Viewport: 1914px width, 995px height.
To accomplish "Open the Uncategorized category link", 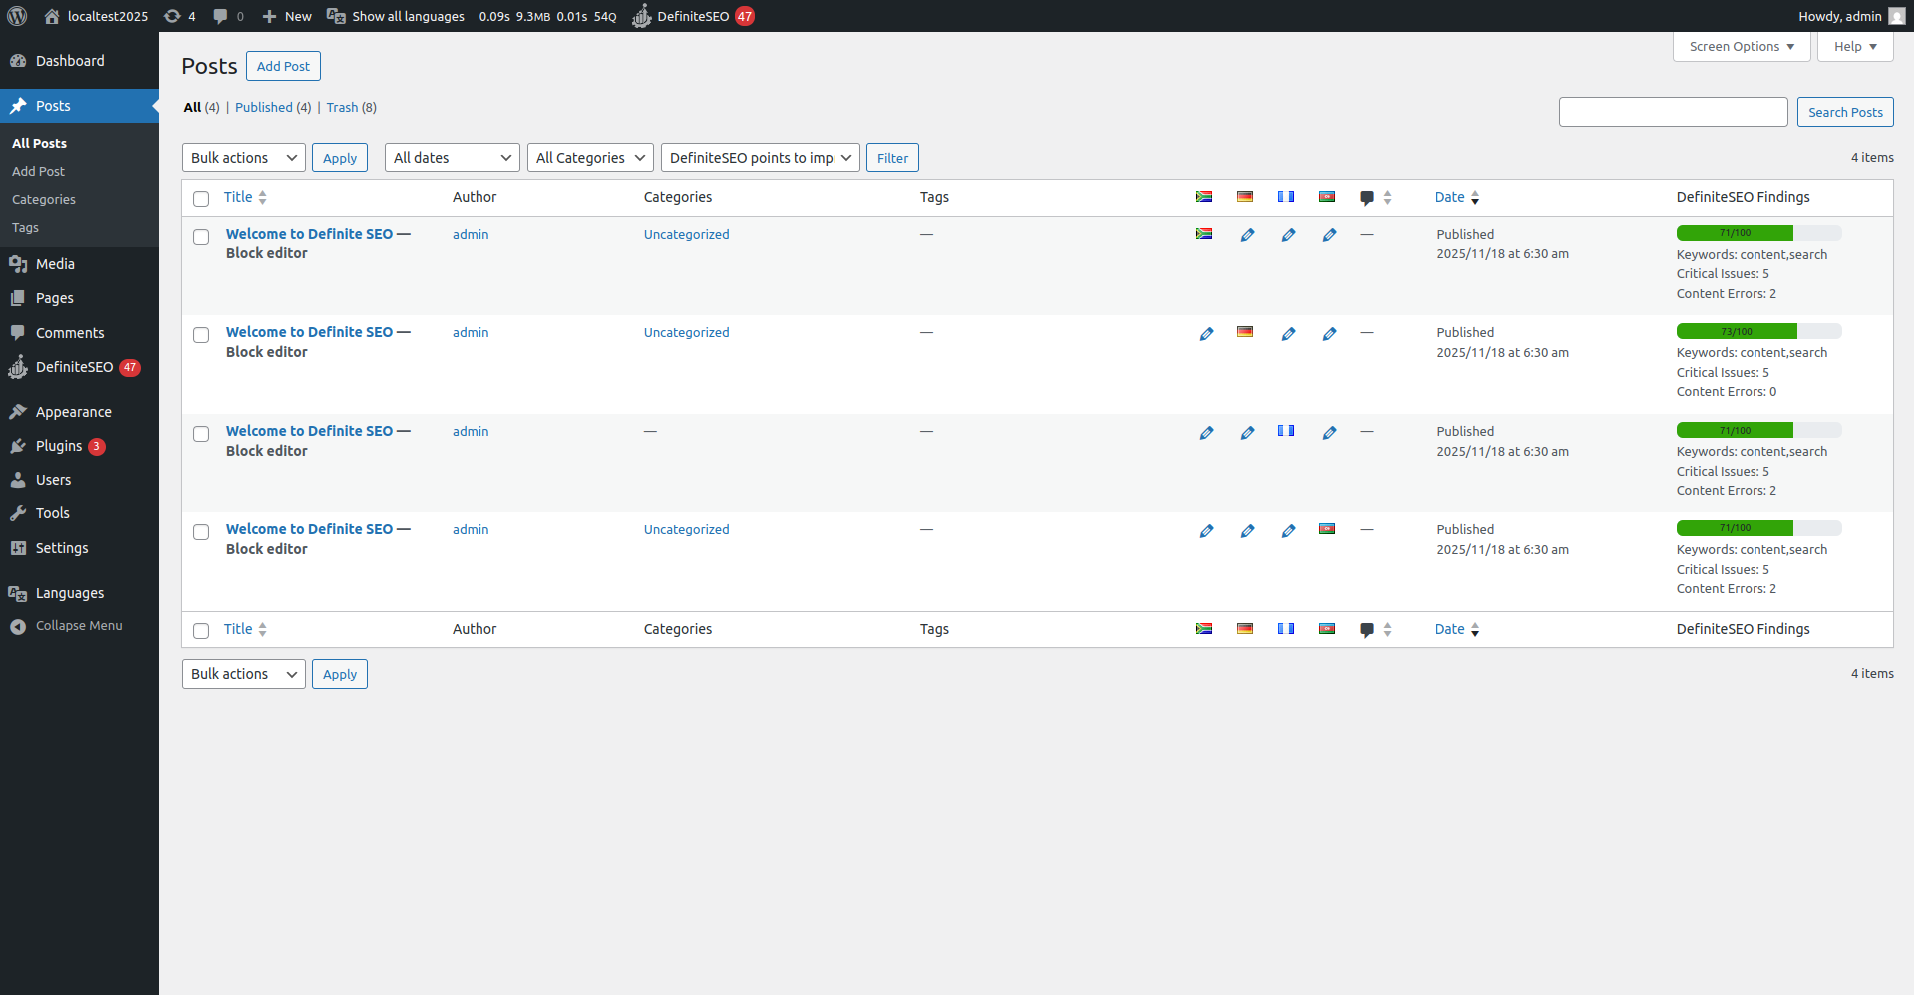I will [x=686, y=234].
